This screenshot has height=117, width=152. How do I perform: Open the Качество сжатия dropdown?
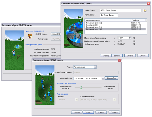[98, 100]
